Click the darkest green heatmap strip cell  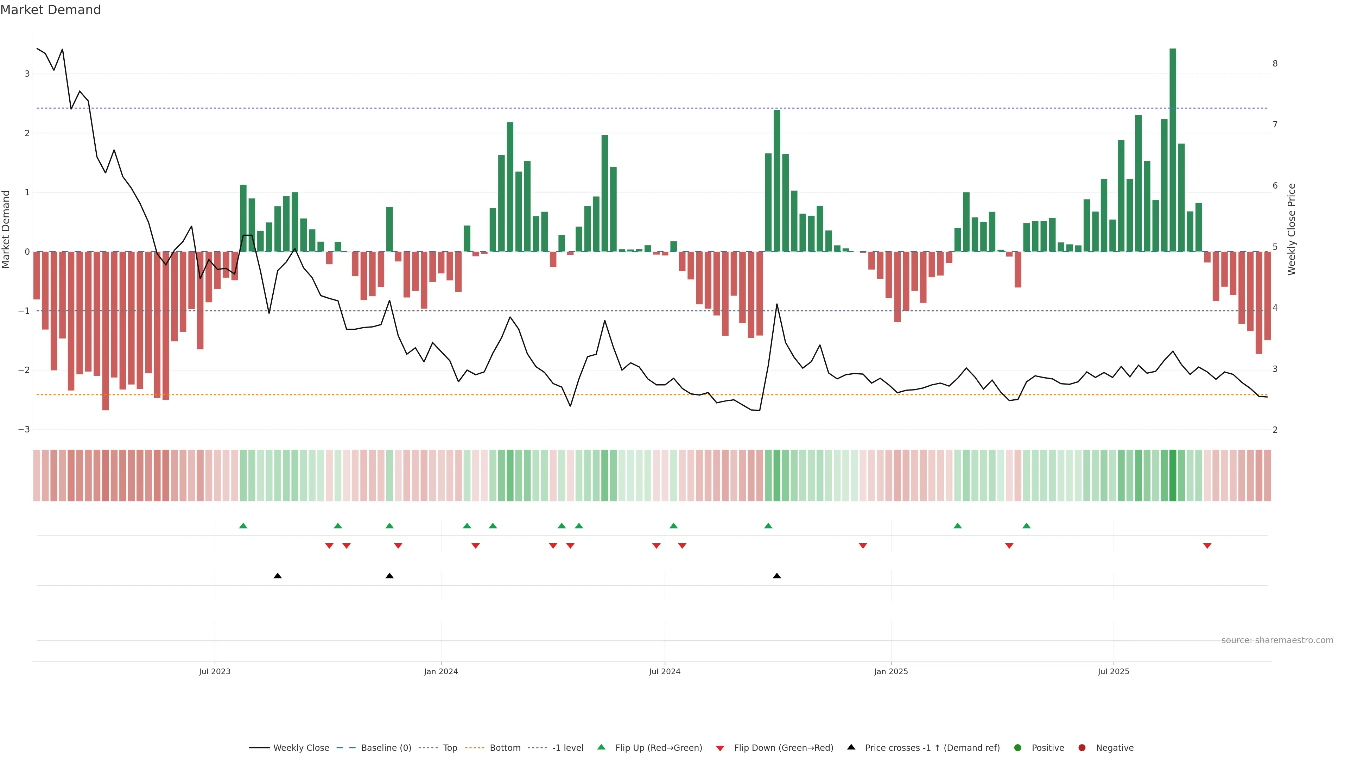click(x=1173, y=475)
